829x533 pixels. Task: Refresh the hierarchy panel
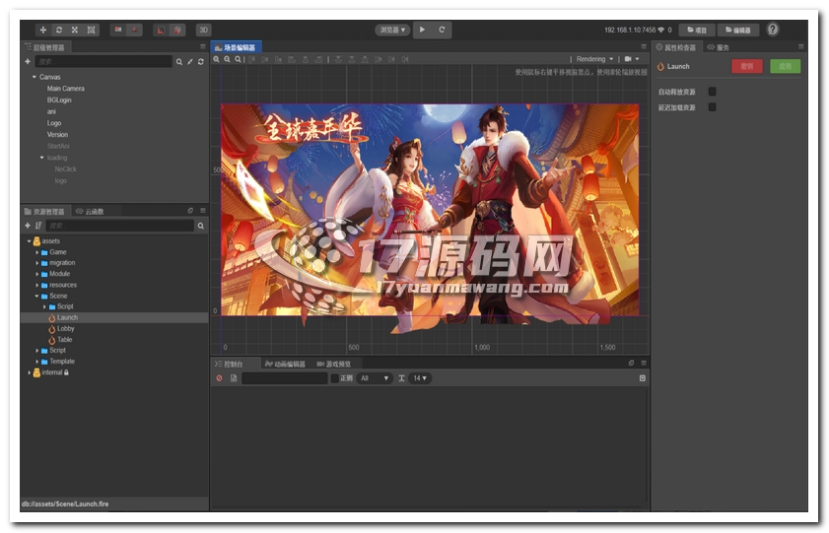[x=201, y=62]
